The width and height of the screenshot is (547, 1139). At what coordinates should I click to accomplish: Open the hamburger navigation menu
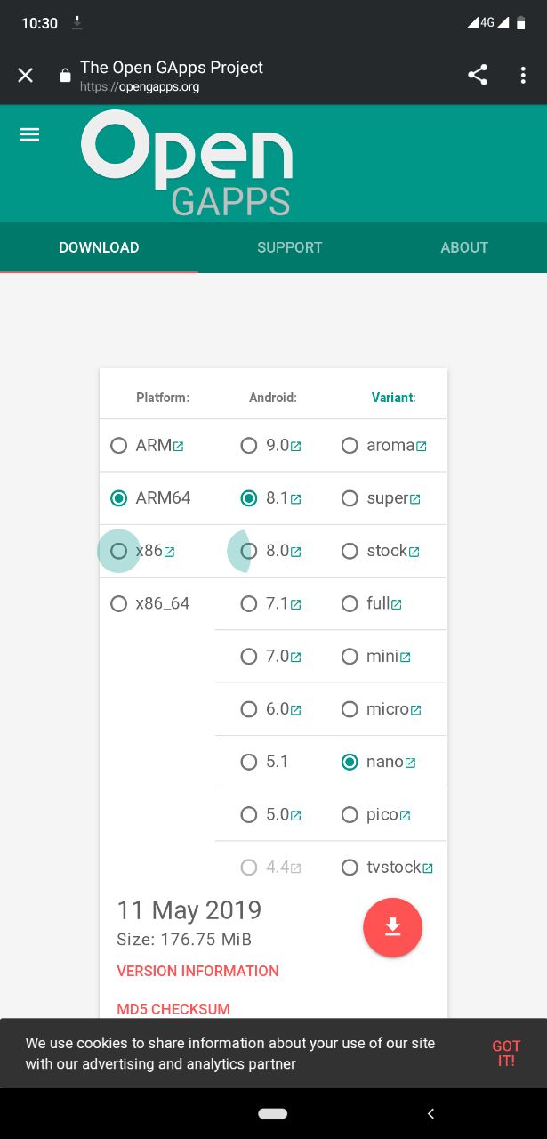tap(29, 134)
